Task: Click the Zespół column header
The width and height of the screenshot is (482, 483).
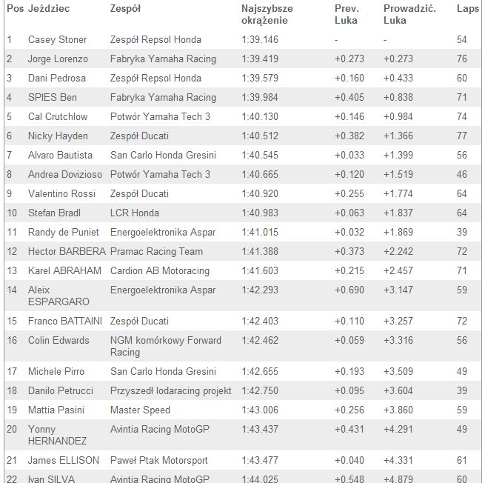Action: [x=125, y=9]
